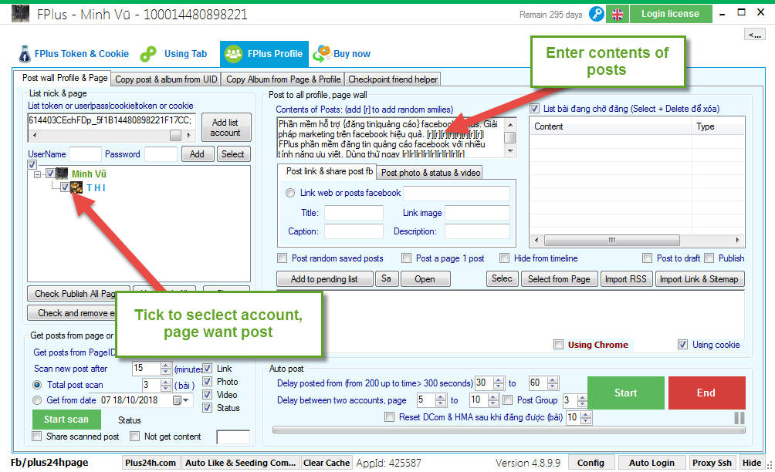The image size is (775, 472).
Task: Check the Post to draft option
Action: [647, 258]
